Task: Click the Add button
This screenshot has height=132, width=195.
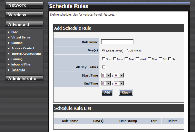Action: click(107, 93)
